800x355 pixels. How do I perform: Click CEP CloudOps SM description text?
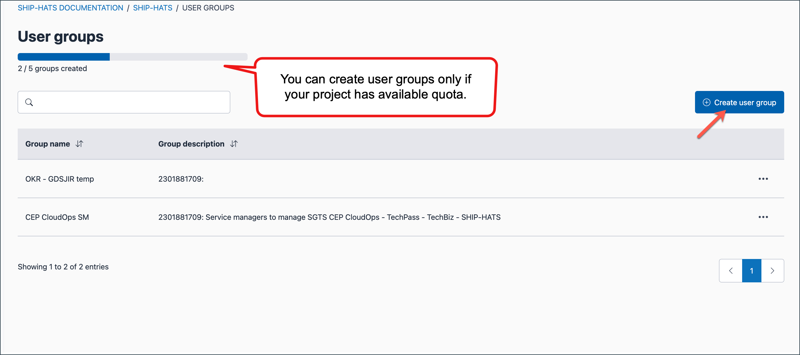click(329, 217)
